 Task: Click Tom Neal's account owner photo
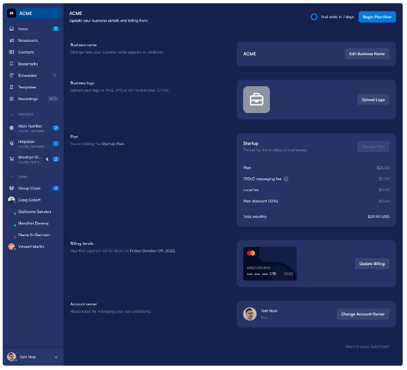(250, 314)
